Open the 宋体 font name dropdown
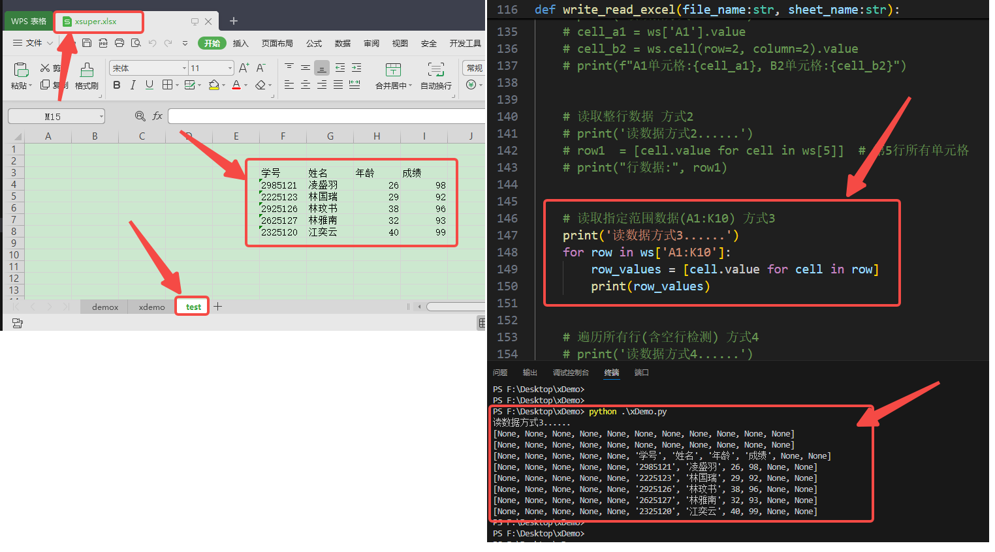 pyautogui.click(x=184, y=68)
